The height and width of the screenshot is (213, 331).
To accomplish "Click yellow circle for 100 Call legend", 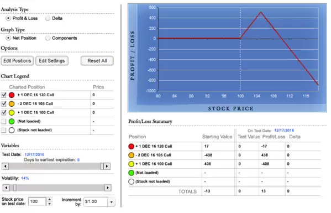I will pos(12,113).
